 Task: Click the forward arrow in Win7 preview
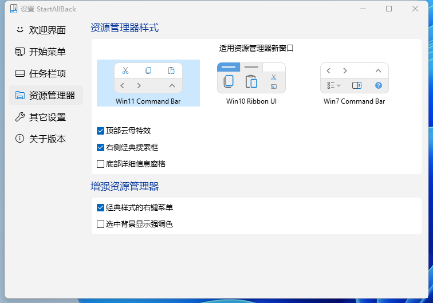345,70
